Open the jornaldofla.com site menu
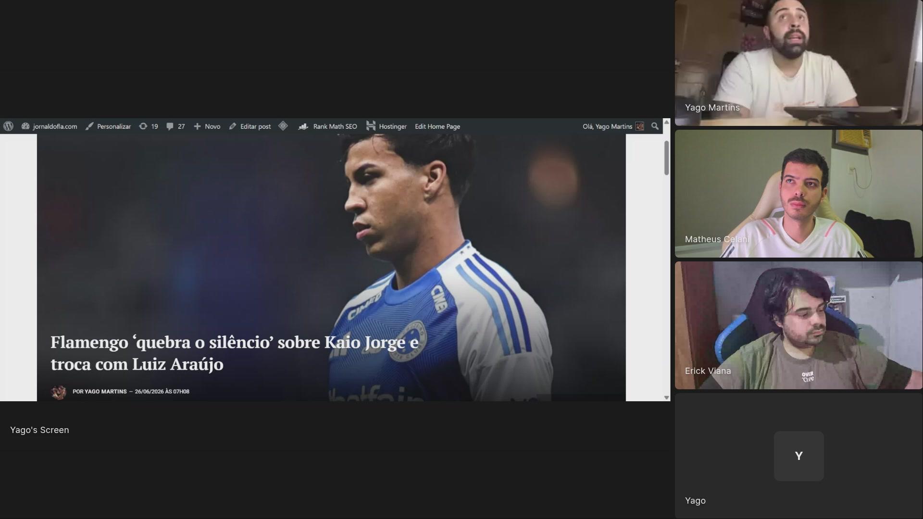The image size is (923, 519). point(49,126)
